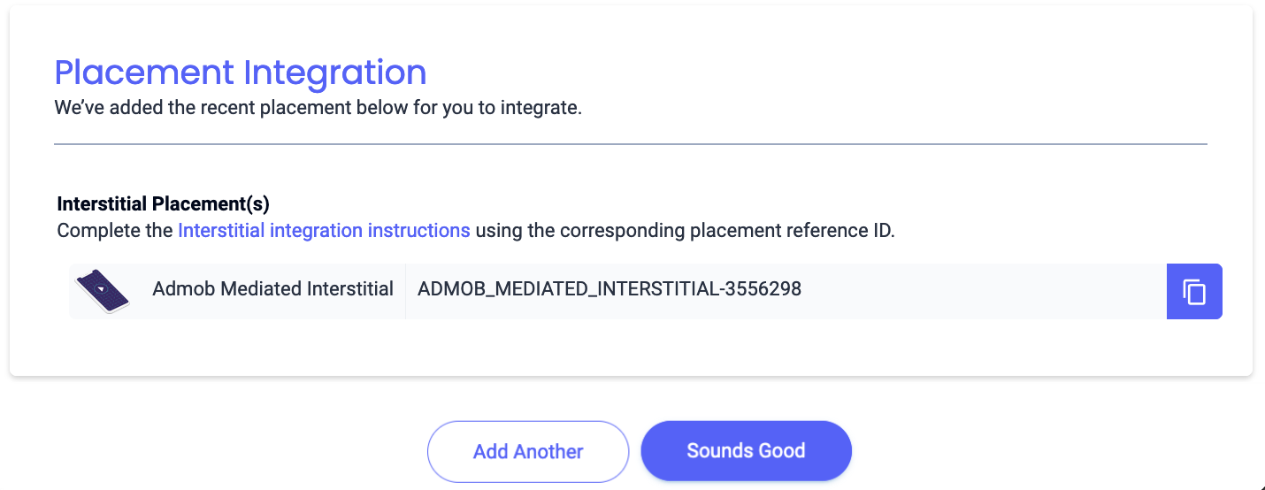Click the Interstitial Placement(s) section heading

click(x=163, y=204)
